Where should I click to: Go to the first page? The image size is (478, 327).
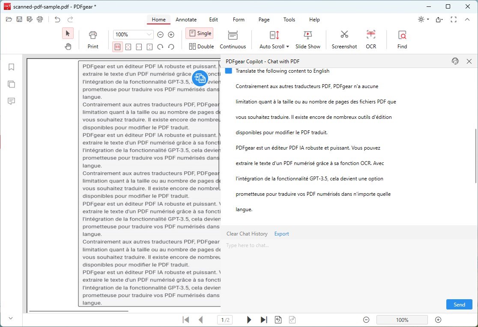pos(185,320)
